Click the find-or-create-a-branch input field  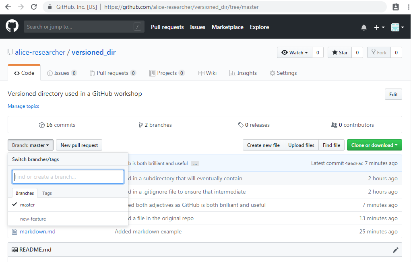click(x=68, y=176)
